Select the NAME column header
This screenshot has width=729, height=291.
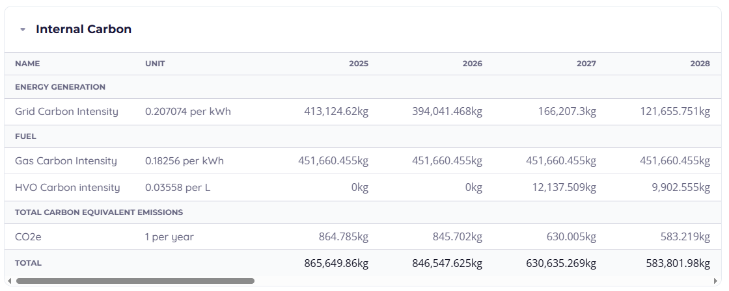27,64
